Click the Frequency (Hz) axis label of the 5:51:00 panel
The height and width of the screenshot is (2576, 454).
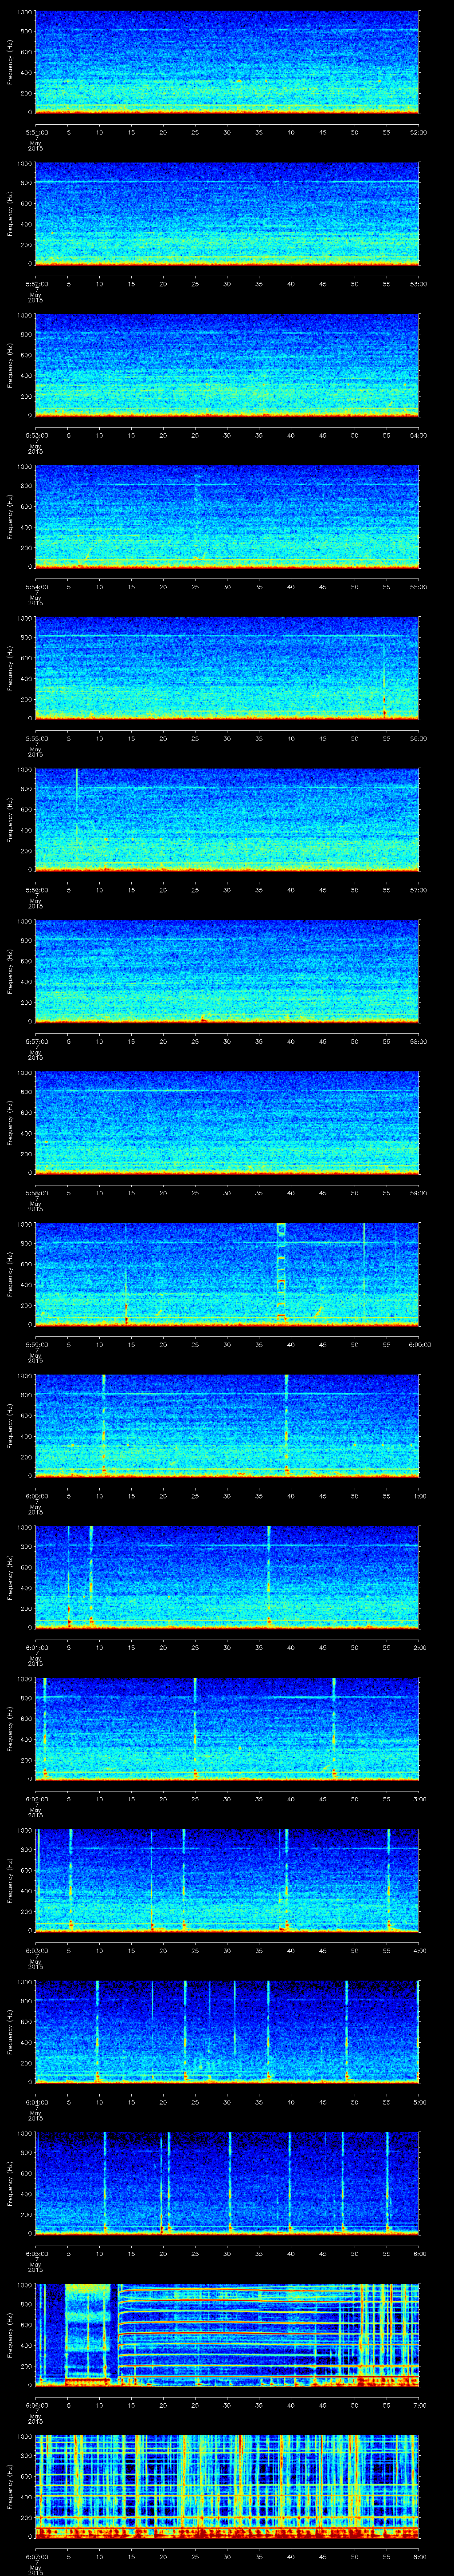click(11, 63)
